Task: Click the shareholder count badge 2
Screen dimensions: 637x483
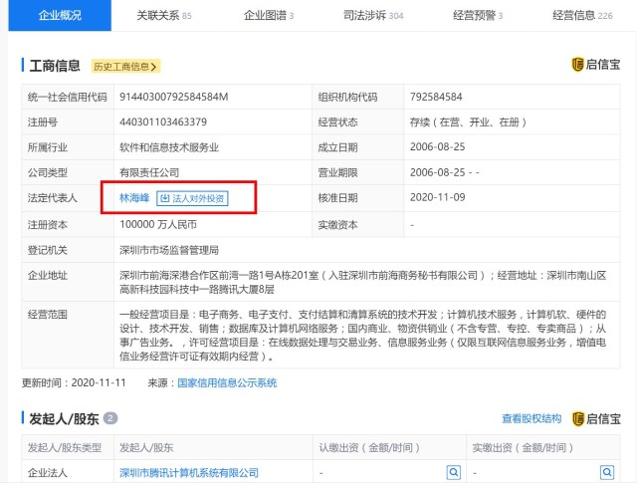Action: tap(110, 418)
